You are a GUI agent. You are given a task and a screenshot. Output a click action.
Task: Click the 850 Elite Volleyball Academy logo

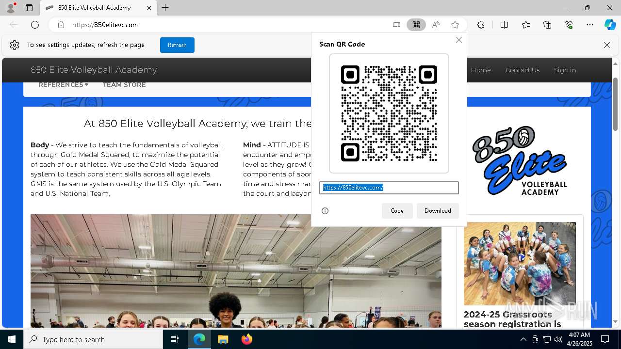(x=520, y=160)
